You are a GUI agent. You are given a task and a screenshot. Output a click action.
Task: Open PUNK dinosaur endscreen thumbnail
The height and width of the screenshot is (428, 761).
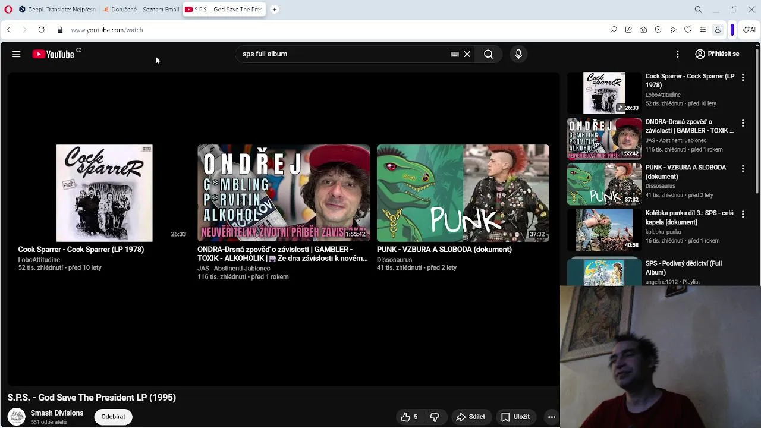pos(463,193)
